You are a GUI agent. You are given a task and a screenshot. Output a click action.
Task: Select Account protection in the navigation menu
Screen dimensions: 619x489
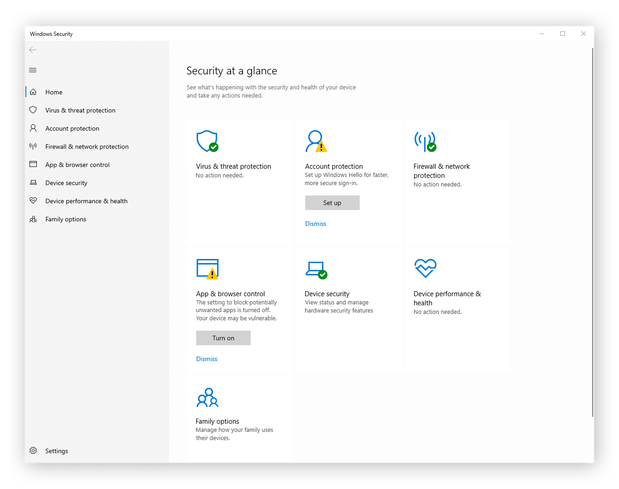point(72,128)
